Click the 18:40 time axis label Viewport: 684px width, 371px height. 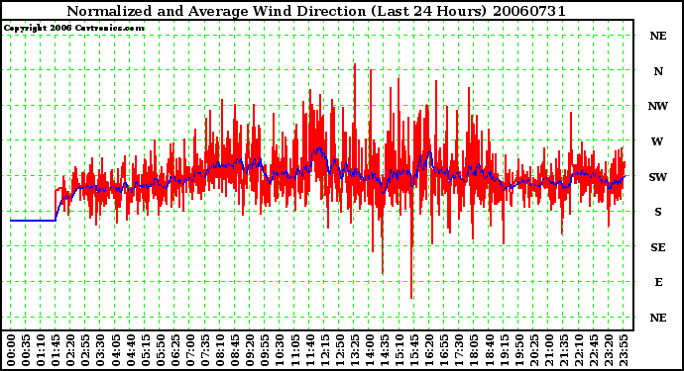pyautogui.click(x=489, y=350)
